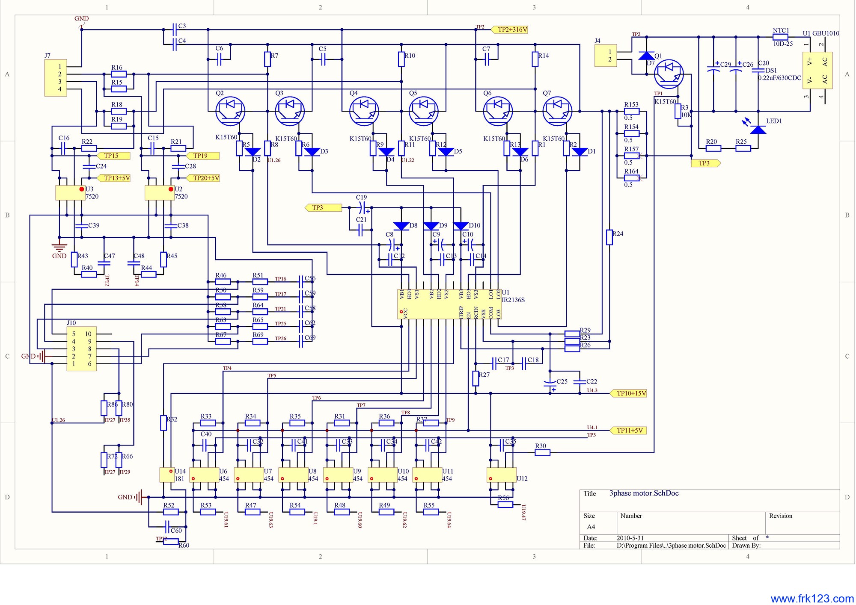The image size is (856, 605).
Task: Select the Q7 IGBT transistor symbol
Action: [x=557, y=111]
